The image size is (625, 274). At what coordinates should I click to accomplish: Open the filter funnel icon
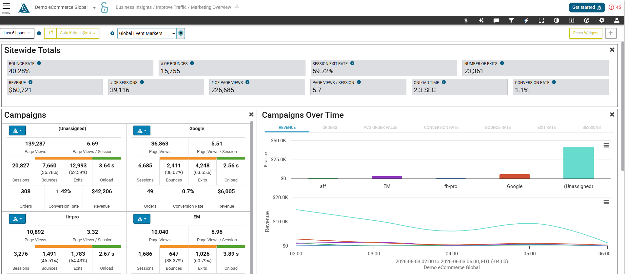[511, 20]
